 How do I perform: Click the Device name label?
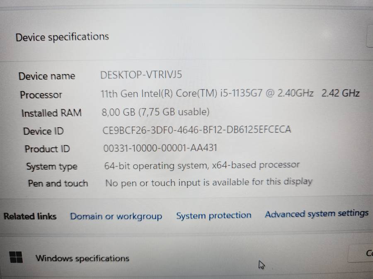click(x=47, y=76)
